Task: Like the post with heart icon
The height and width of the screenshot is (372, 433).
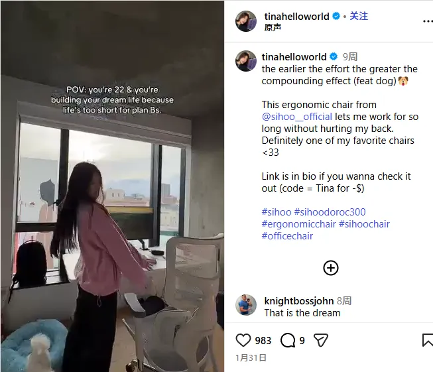Action: pyautogui.click(x=243, y=340)
